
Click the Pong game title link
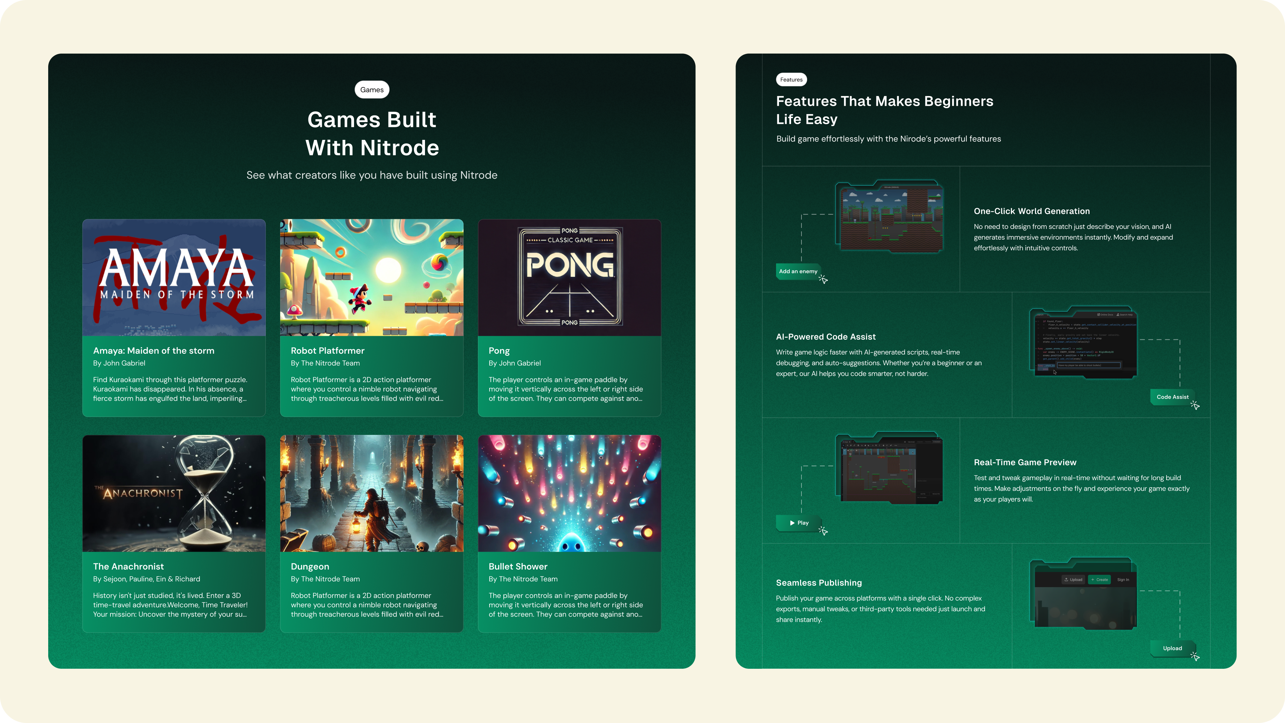499,351
